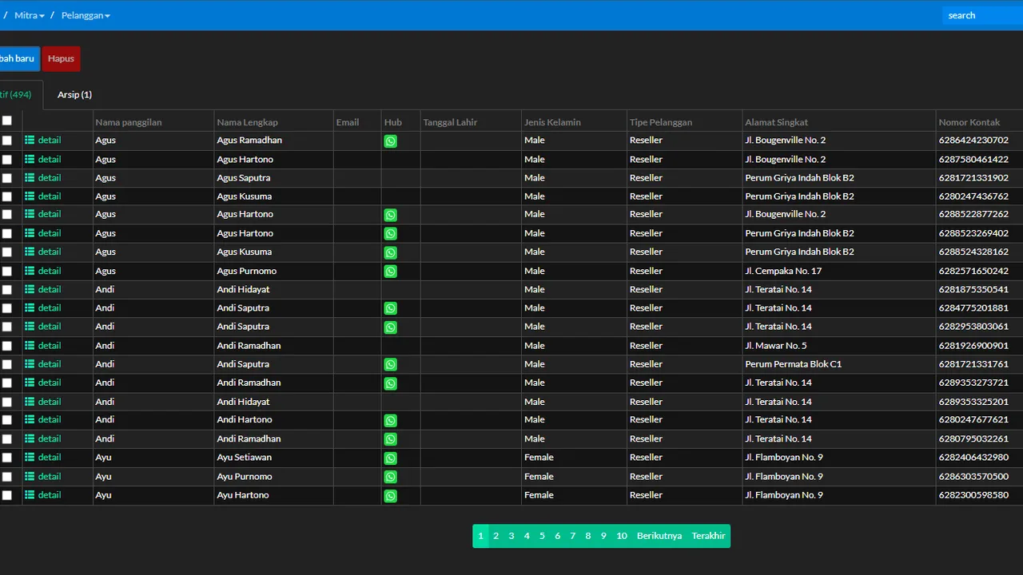Check the box for Agus Ramadhan row

coord(7,141)
